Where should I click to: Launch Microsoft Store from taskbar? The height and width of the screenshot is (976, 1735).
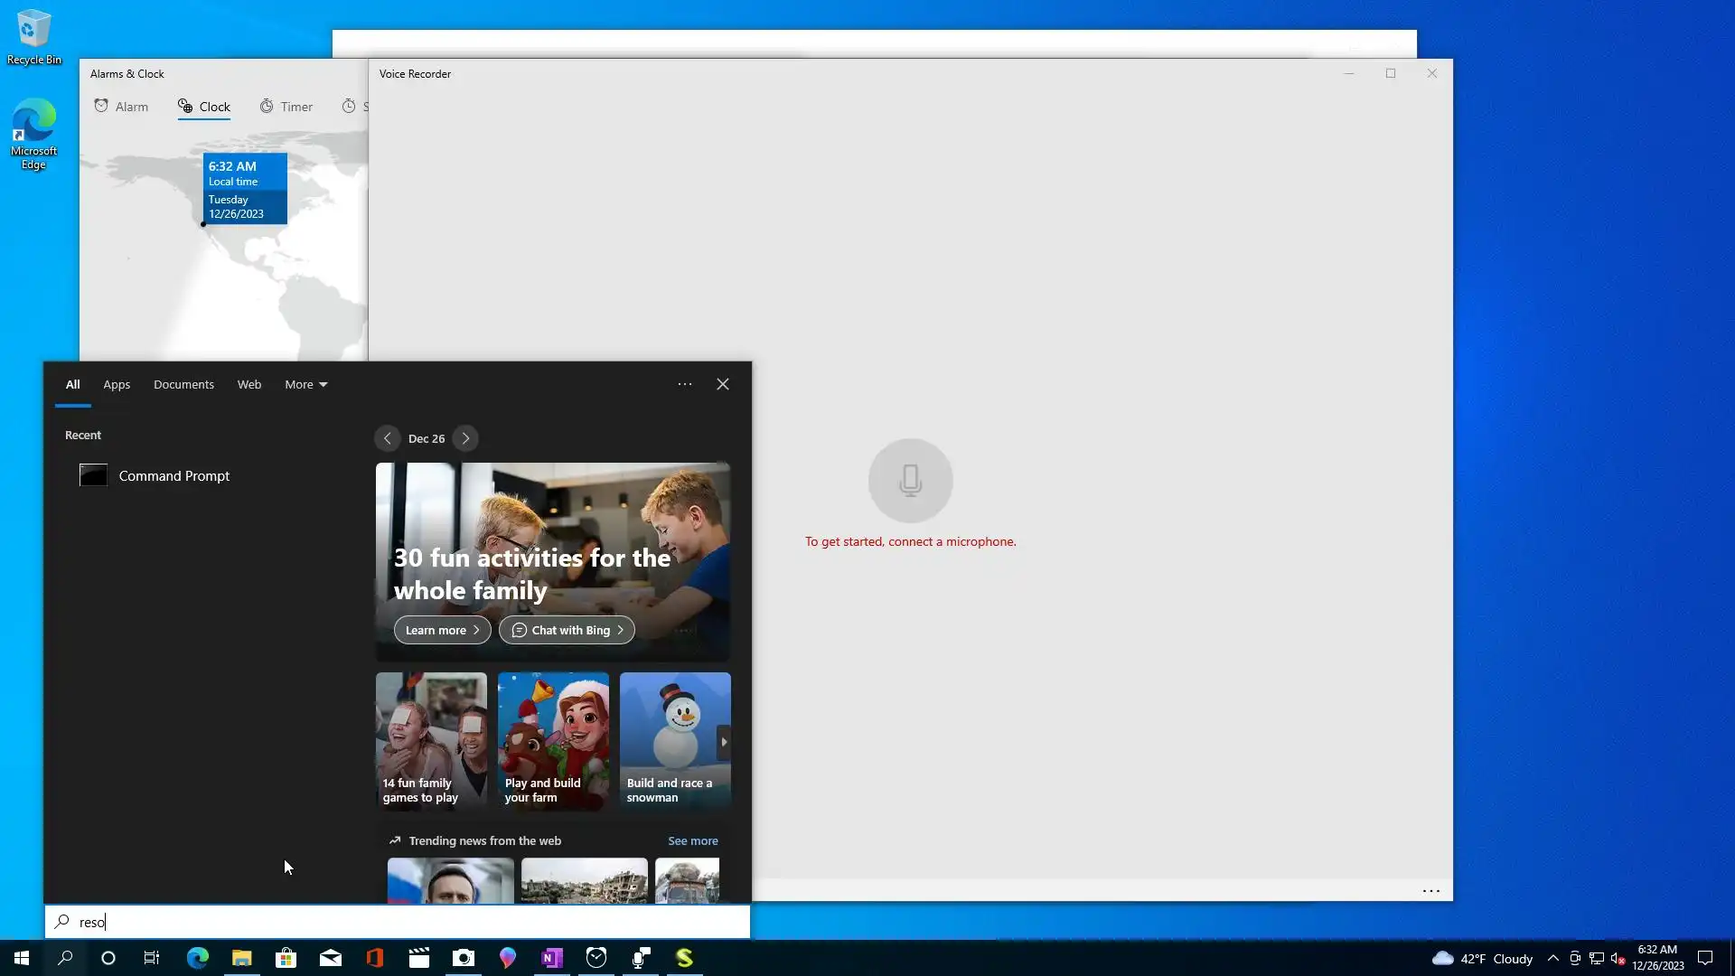(x=286, y=958)
